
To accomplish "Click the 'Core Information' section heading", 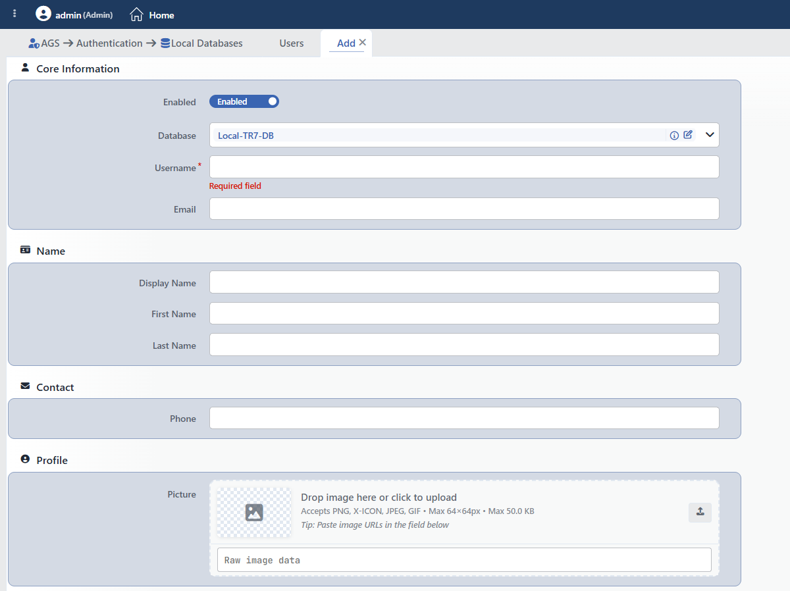I will click(x=78, y=68).
